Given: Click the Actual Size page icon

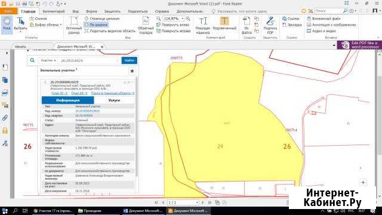Looking at the screenshot, I should 74,21.
